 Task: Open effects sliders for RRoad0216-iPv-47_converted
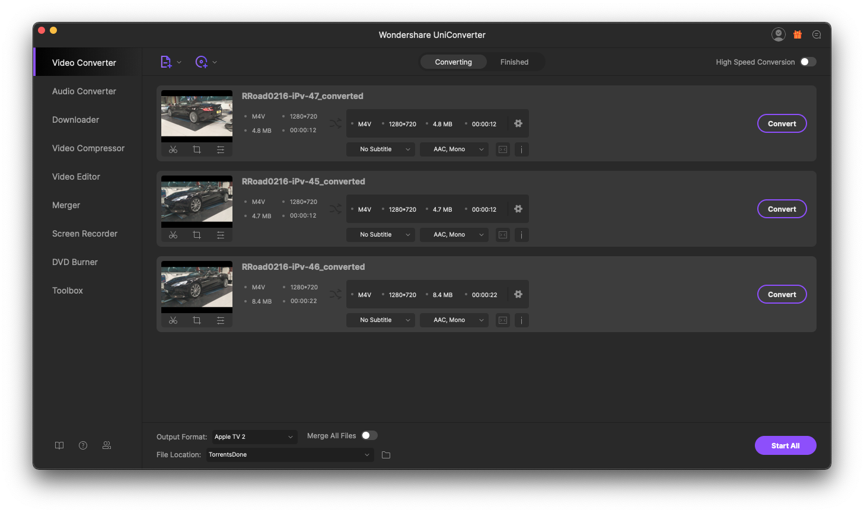pos(221,149)
